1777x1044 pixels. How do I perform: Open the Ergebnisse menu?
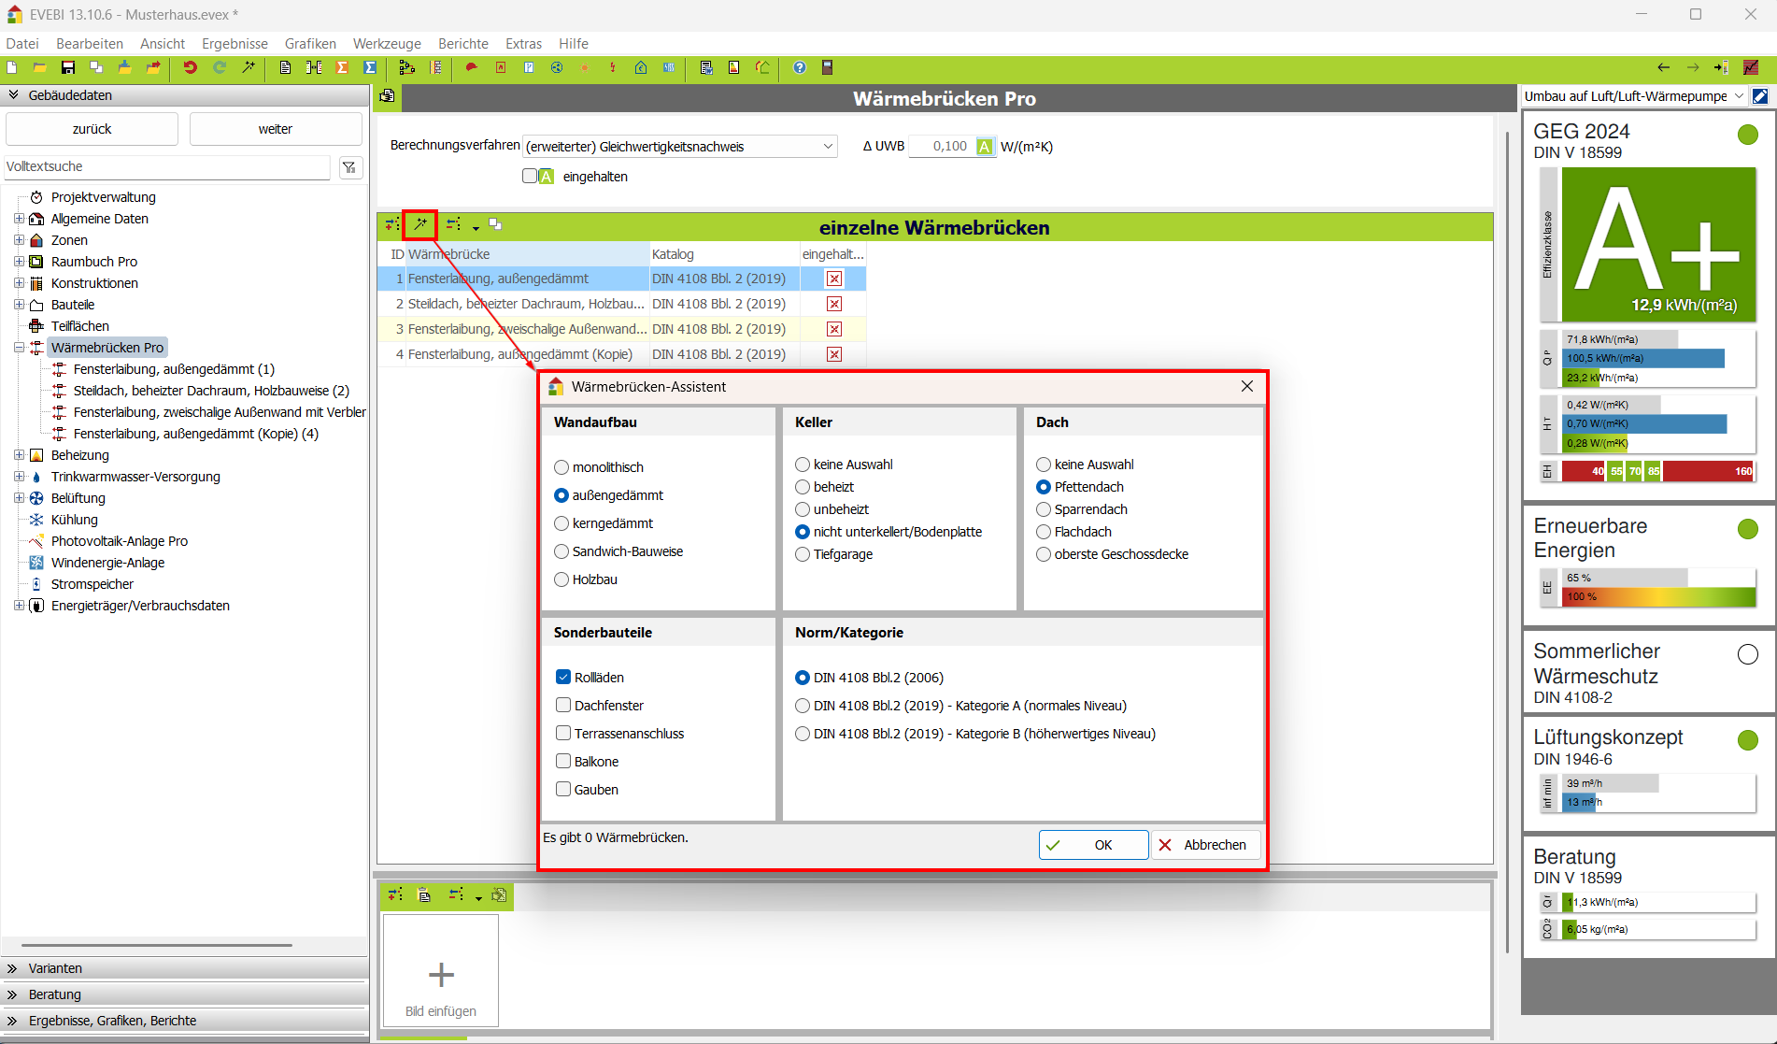pyautogui.click(x=235, y=44)
